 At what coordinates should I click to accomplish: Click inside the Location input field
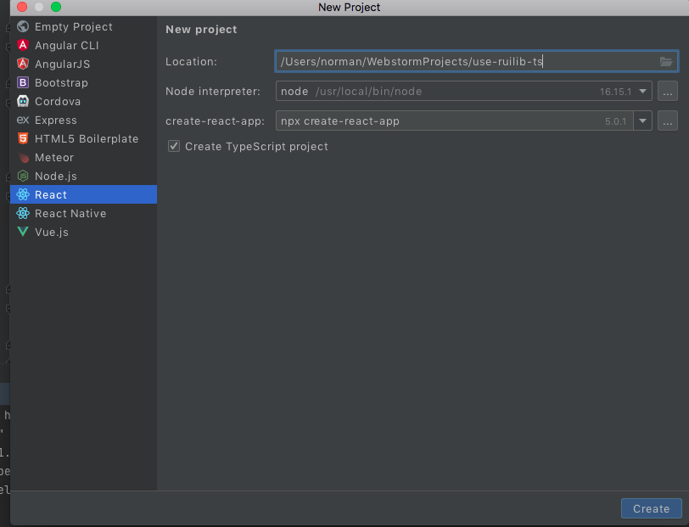[424, 61]
